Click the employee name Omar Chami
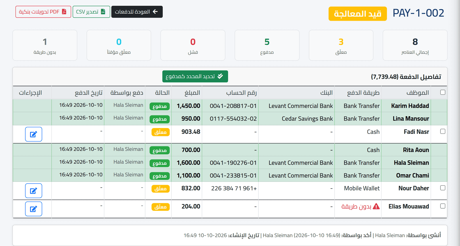 coord(413,176)
